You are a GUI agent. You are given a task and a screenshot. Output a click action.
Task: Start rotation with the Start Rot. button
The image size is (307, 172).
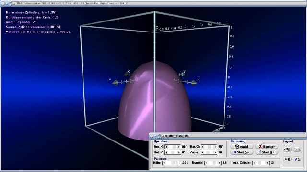click(x=267, y=152)
